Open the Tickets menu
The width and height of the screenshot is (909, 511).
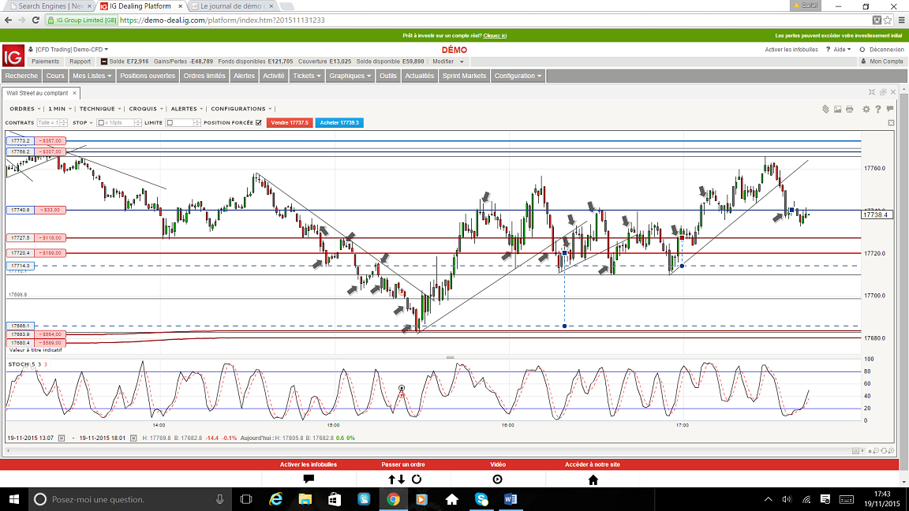[x=307, y=76]
